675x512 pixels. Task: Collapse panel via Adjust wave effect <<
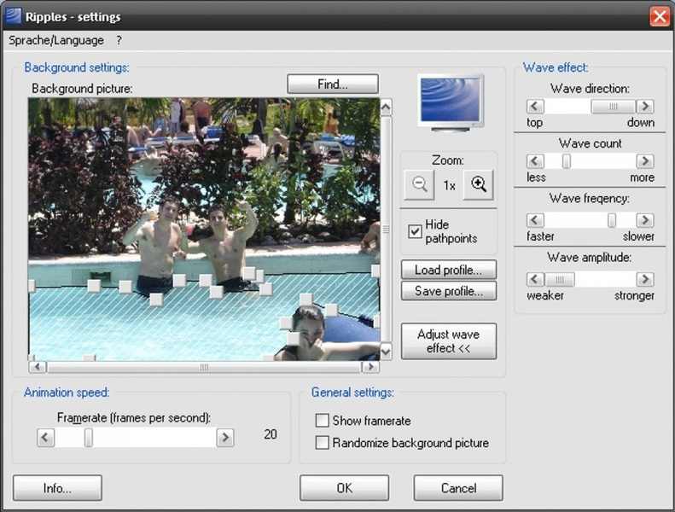click(x=449, y=341)
